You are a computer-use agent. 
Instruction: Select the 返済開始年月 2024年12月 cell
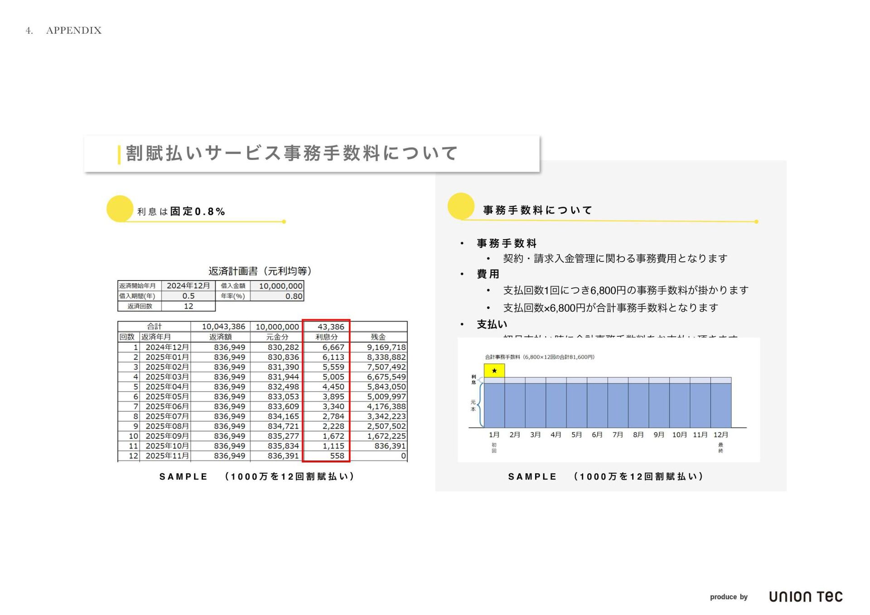point(188,286)
